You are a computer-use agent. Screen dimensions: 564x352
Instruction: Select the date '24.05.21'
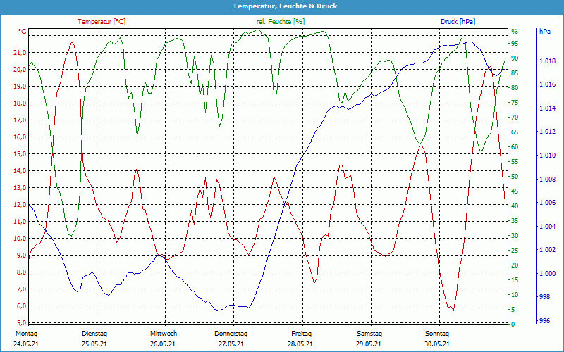click(x=26, y=344)
